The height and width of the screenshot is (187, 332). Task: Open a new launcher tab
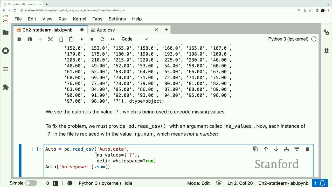coord(166,30)
